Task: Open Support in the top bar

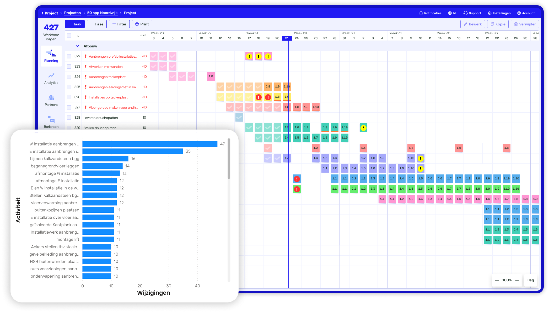Action: tap(472, 13)
